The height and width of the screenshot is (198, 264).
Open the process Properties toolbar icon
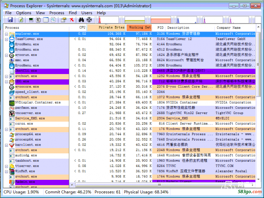point(64,20)
